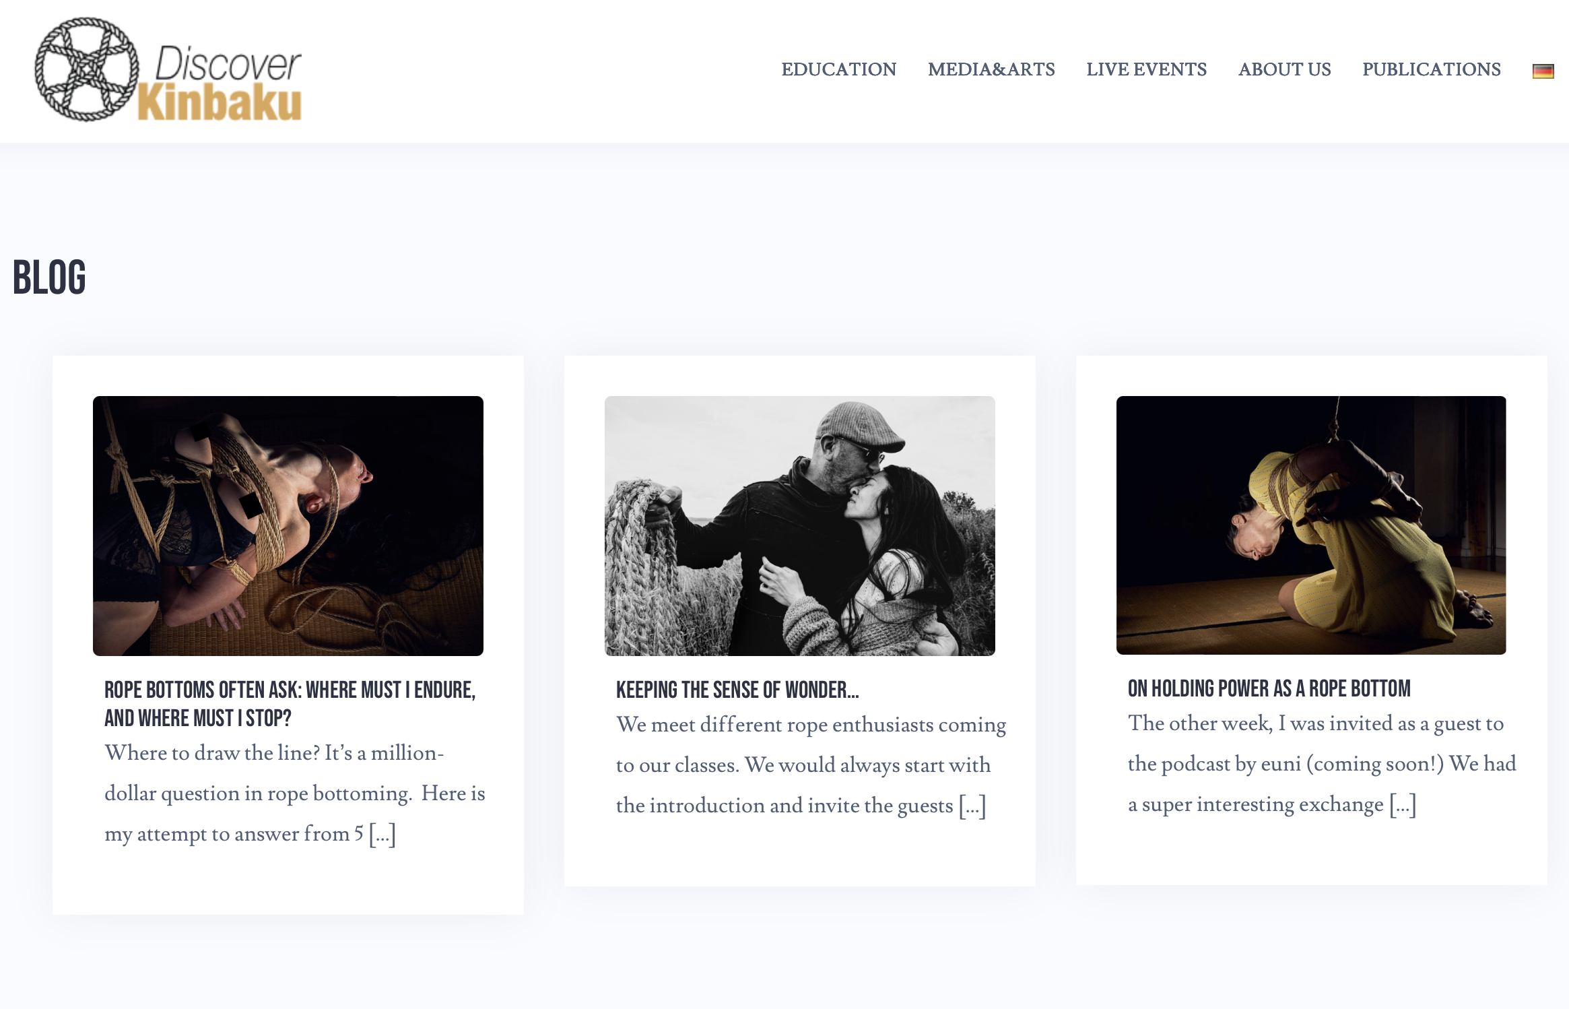Open the Live Events menu
1569x1009 pixels.
[x=1146, y=69]
